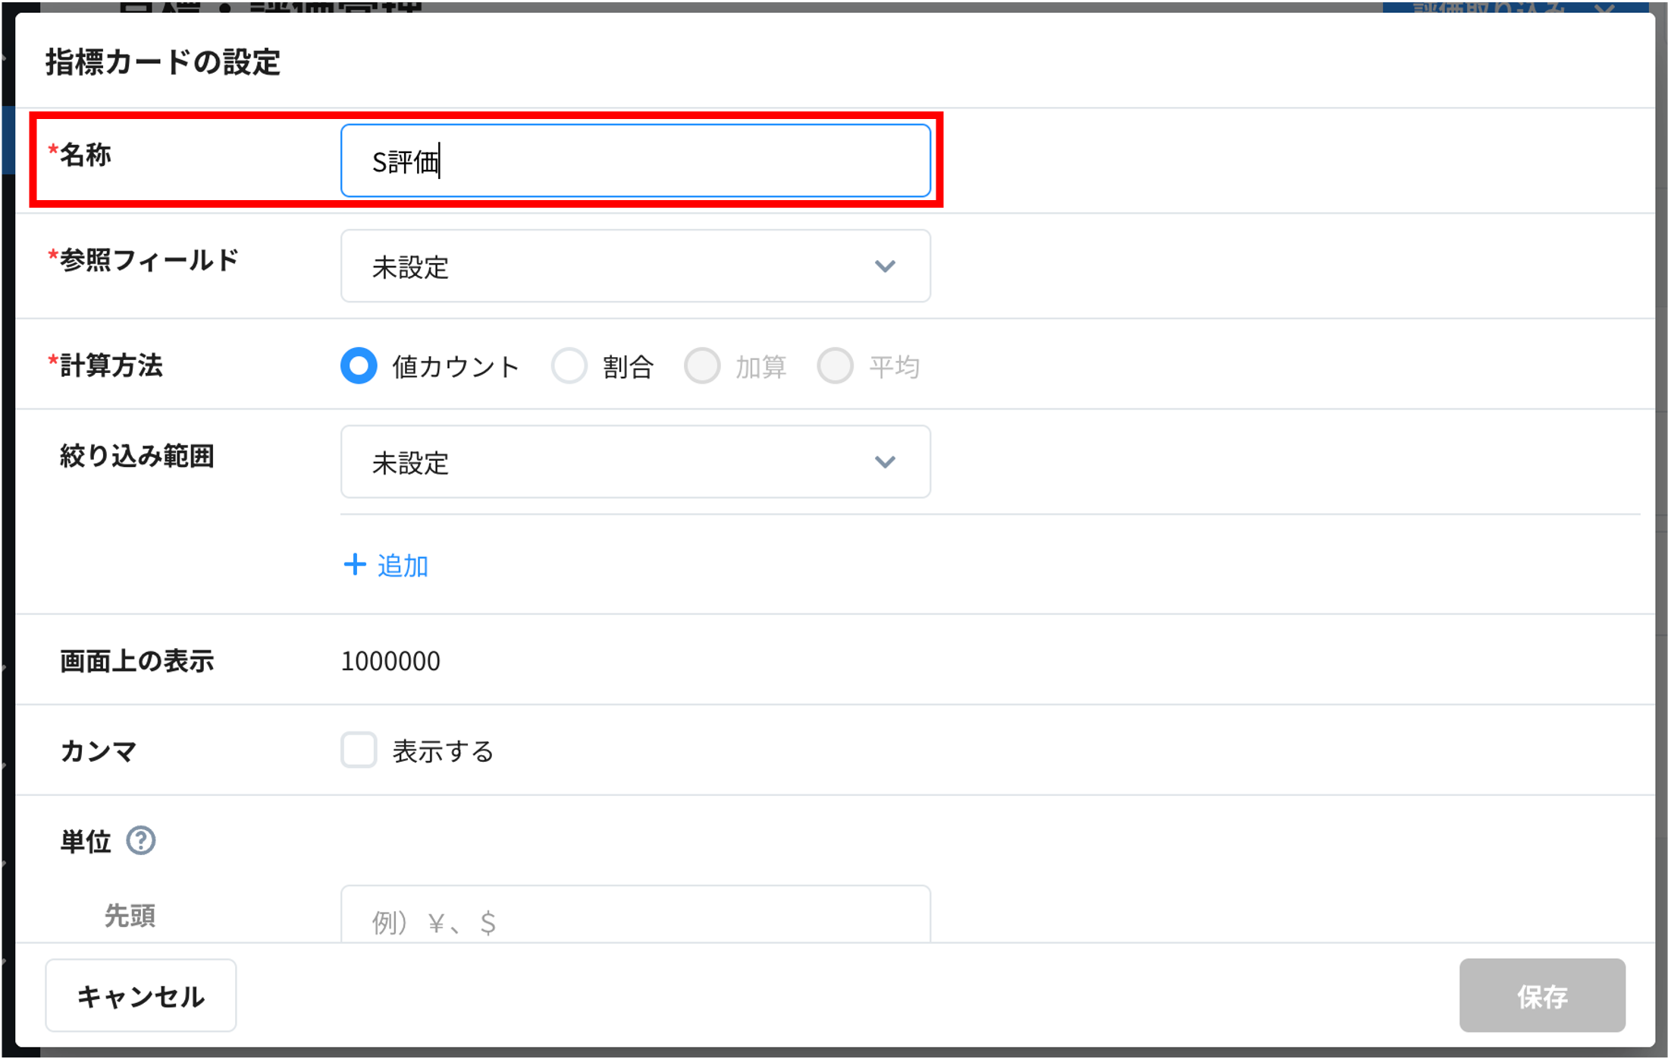Select the 平均 calculation method
This screenshot has height=1059, width=1668.
835,365
